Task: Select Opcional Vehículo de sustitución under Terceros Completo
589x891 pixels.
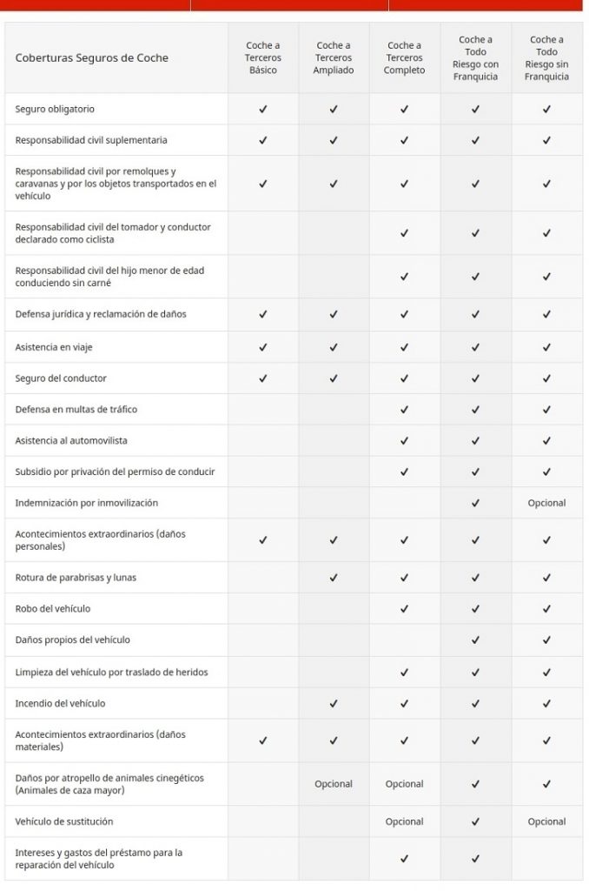Action: point(404,821)
